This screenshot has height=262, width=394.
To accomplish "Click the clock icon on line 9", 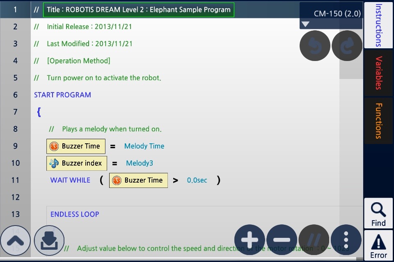I will click(54, 146).
